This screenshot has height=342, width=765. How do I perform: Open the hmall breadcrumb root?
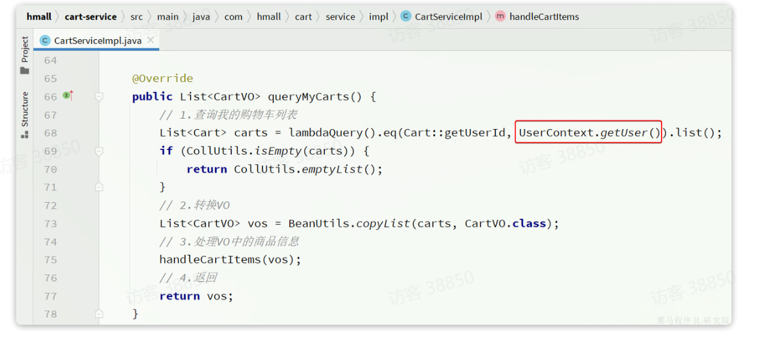tap(39, 17)
